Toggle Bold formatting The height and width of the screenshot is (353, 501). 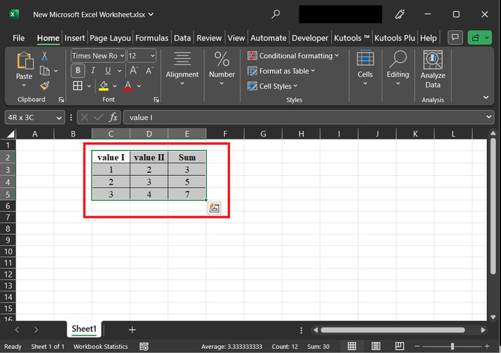tap(78, 70)
